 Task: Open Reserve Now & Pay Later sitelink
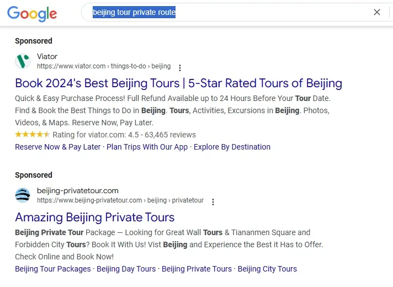pyautogui.click(x=57, y=147)
